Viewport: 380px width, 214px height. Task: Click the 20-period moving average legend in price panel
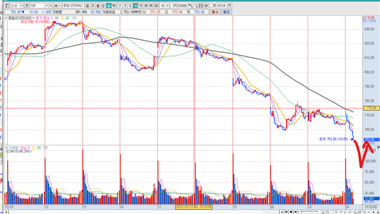pos(62,18)
